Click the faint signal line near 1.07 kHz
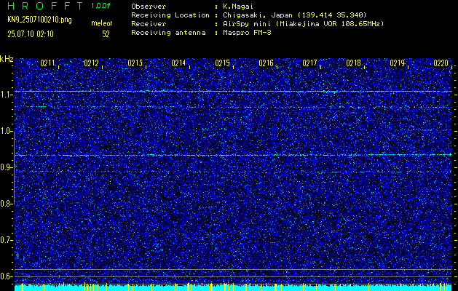Image resolution: width=458 pixels, height=291 pixels. click(x=233, y=107)
